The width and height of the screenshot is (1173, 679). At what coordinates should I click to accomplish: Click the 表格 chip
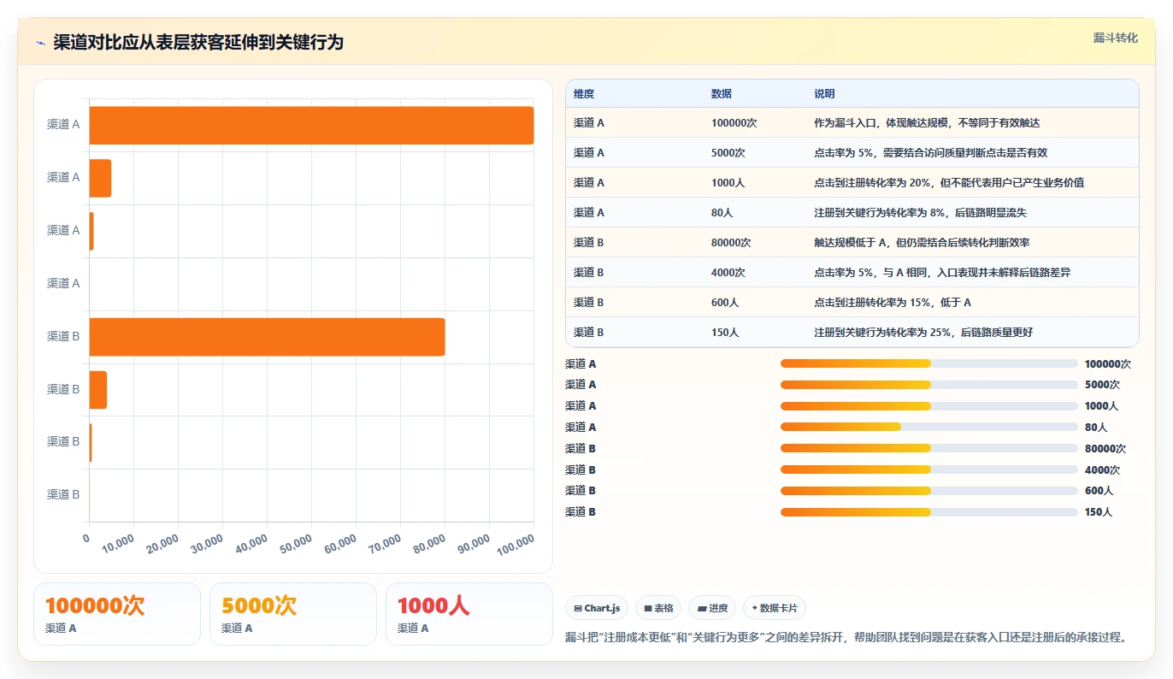coord(658,608)
